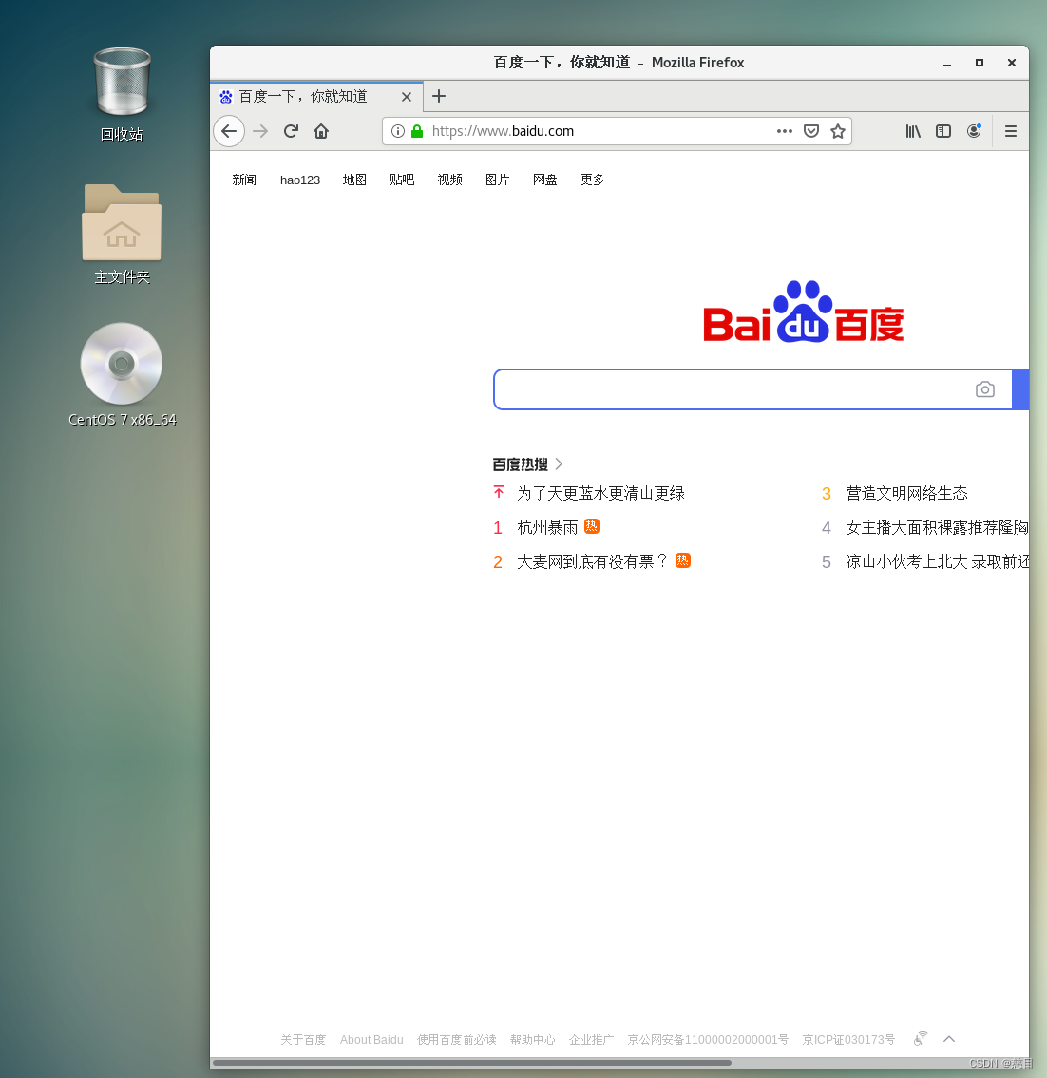Close the Mozilla Firefox window
The height and width of the screenshot is (1078, 1047).
coord(1011,64)
